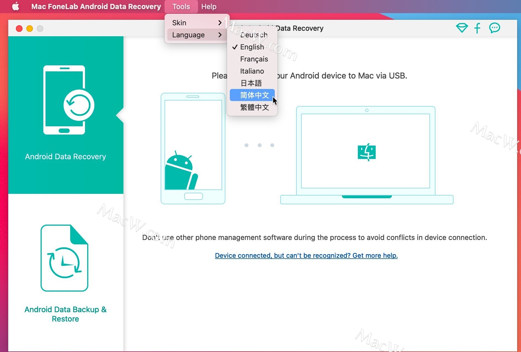521x352 pixels.
Task: Close the app window with red button
Action: point(19,29)
